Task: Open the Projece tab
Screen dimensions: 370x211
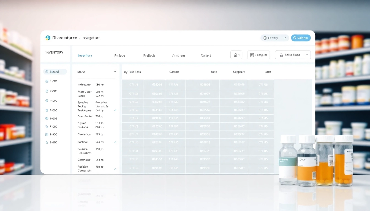Action: (x=120, y=55)
